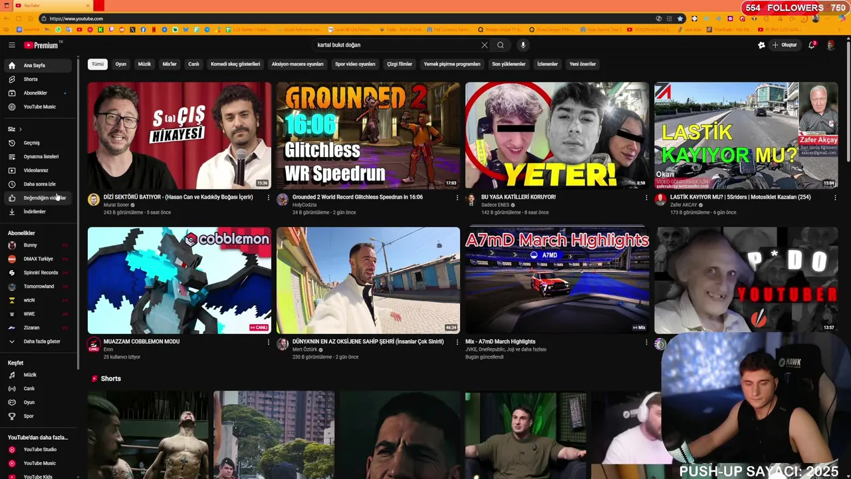This screenshot has width=851, height=479.
Task: Open options for Grounded 2 speedrun video
Action: (457, 198)
